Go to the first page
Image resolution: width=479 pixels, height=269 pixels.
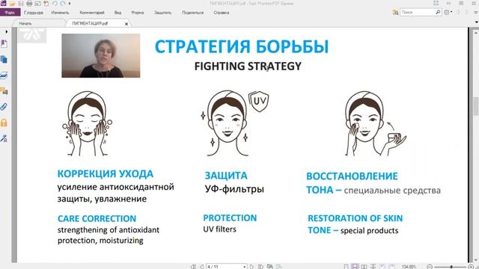point(193,267)
